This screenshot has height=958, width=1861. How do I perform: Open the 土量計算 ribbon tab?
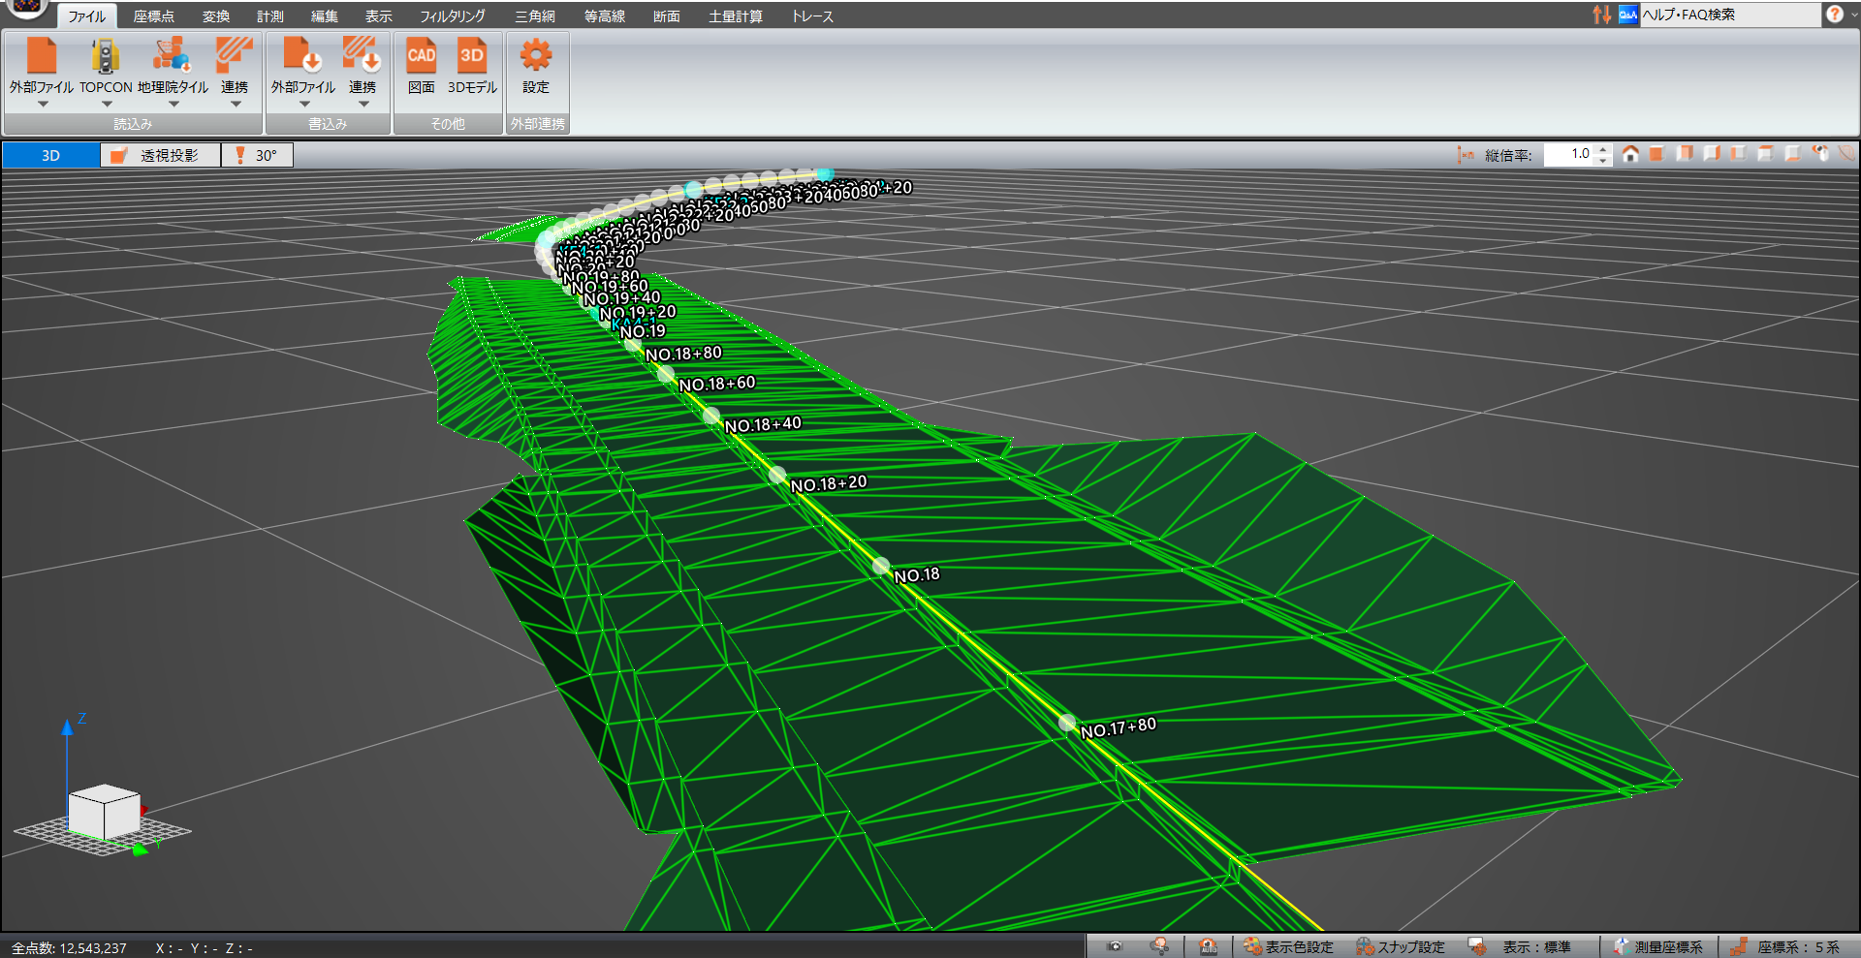tap(735, 16)
